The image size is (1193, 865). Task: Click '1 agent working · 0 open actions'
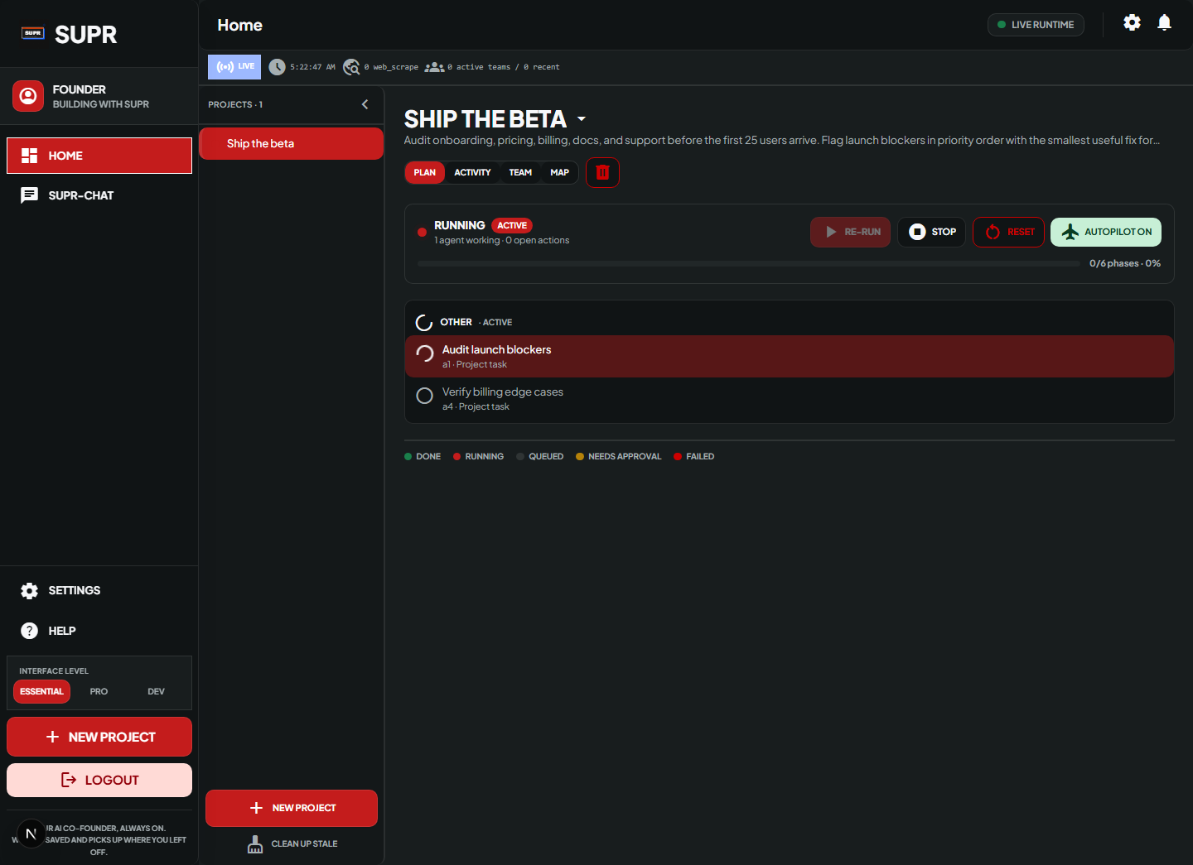(x=502, y=240)
